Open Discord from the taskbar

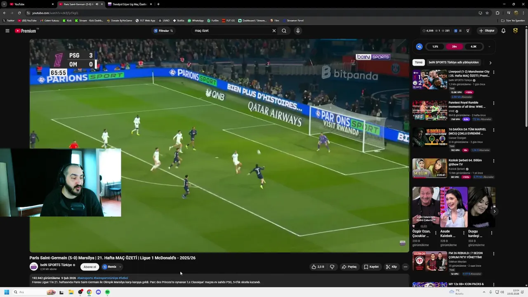(x=98, y=292)
